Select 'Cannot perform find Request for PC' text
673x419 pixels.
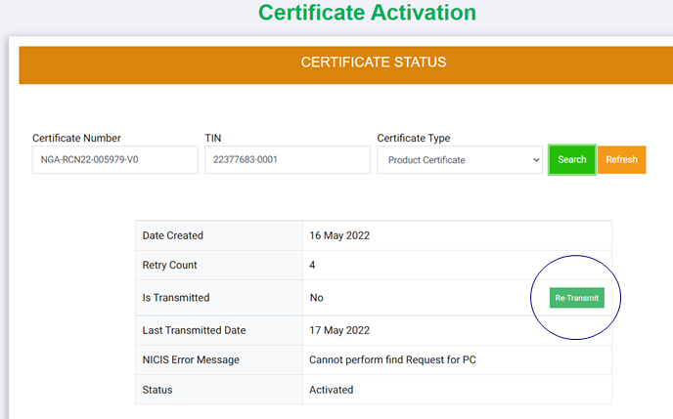tap(392, 359)
